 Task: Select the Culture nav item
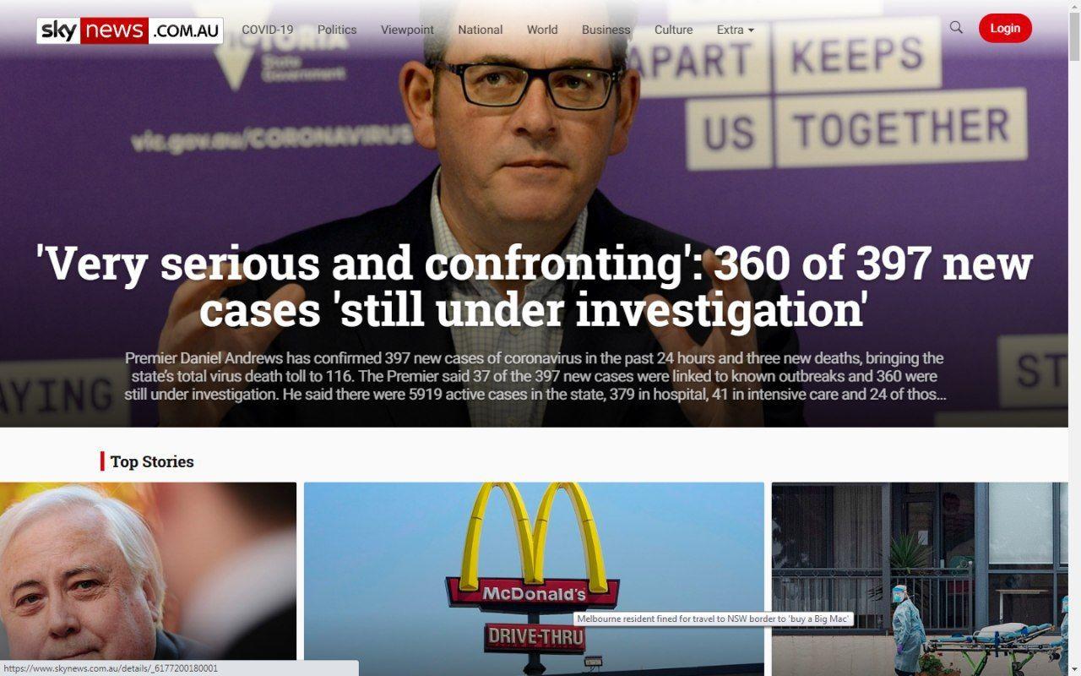[x=673, y=30]
